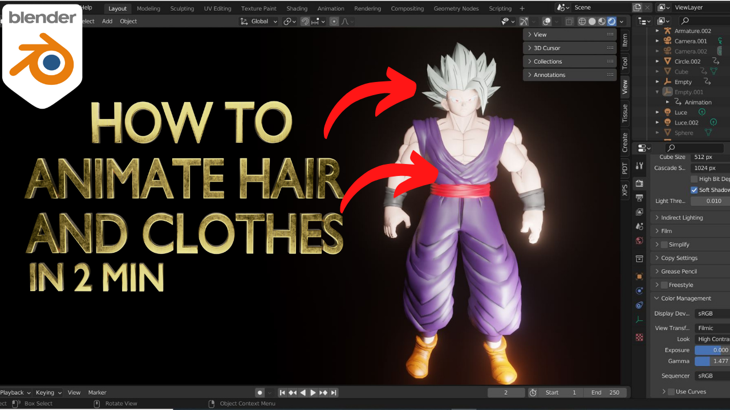Open the Scene properties tab icon
Viewport: 730px width, 410px height.
tap(639, 226)
